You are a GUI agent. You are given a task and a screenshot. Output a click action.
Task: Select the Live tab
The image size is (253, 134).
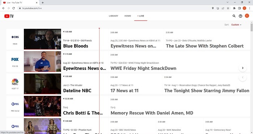pyautogui.click(x=141, y=16)
